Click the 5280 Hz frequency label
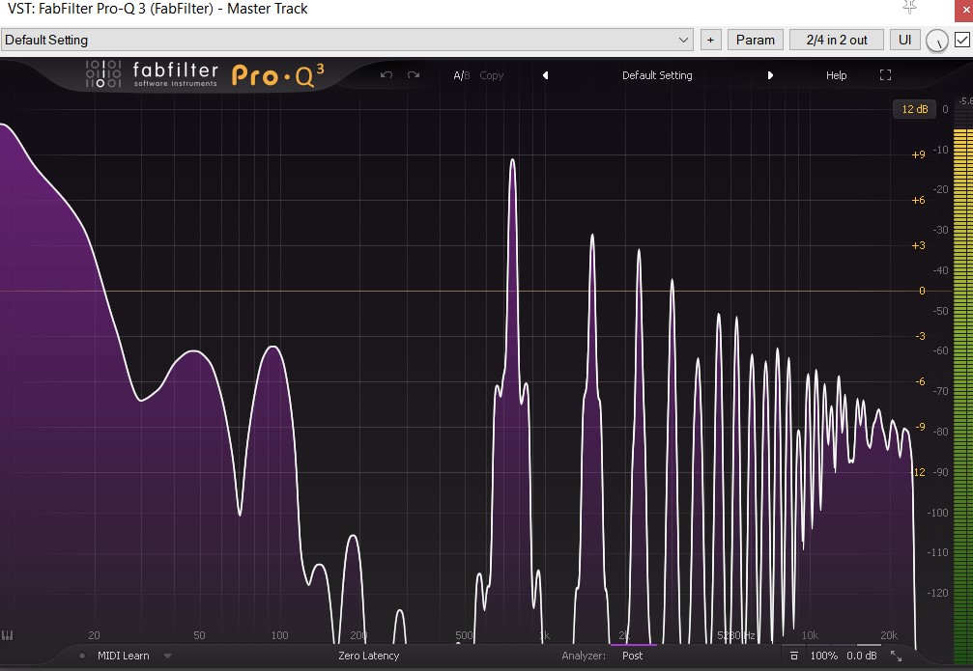This screenshot has height=671, width=973. [736, 635]
